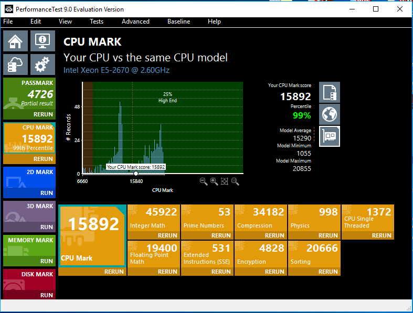
Task: Click the PerformanceTest app icon in the title bar
Action: pyautogui.click(x=9, y=9)
